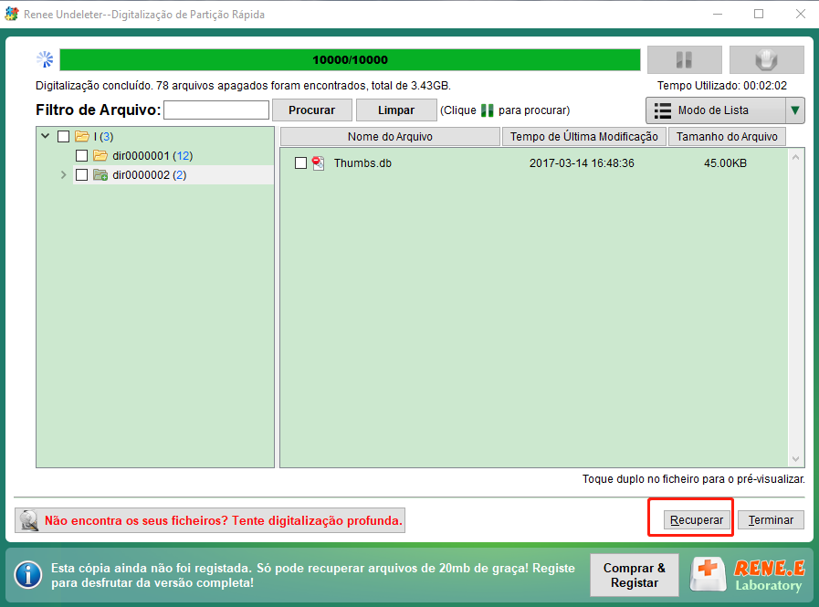Click the Rene.E Laboratory logo
Viewport: 819px width, 607px height.
[770, 575]
